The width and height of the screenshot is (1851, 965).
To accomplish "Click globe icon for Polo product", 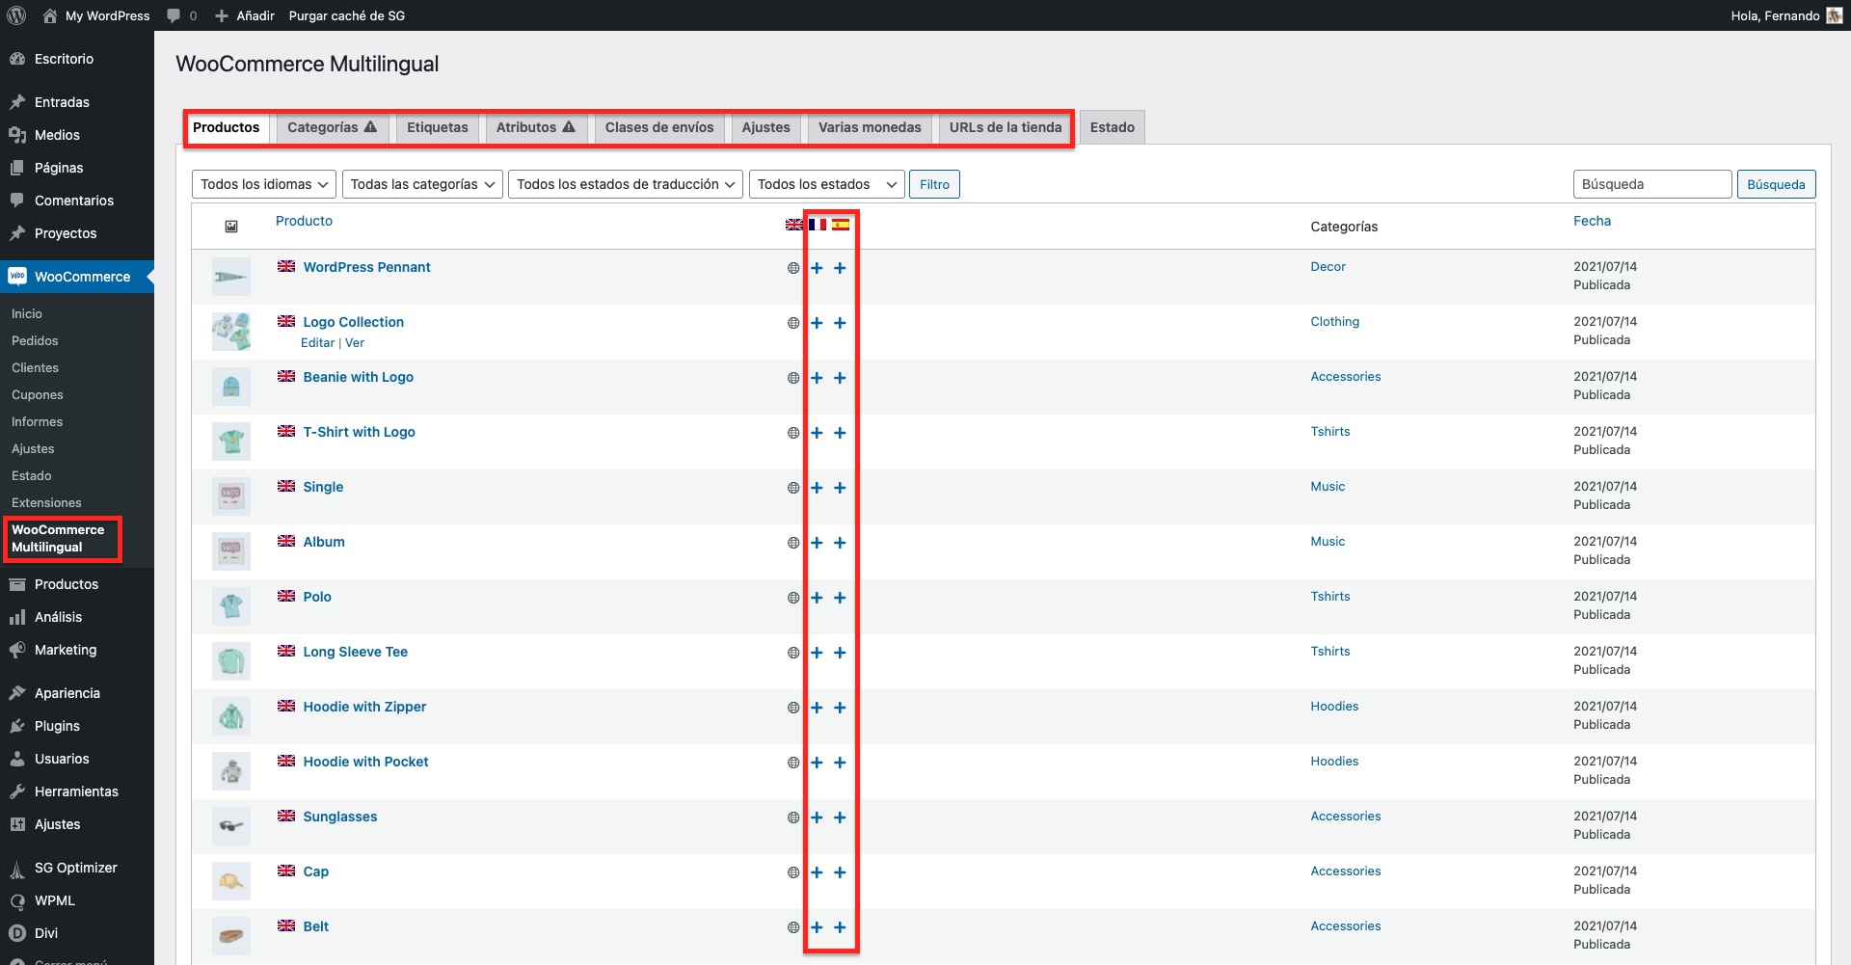I will pos(793,598).
